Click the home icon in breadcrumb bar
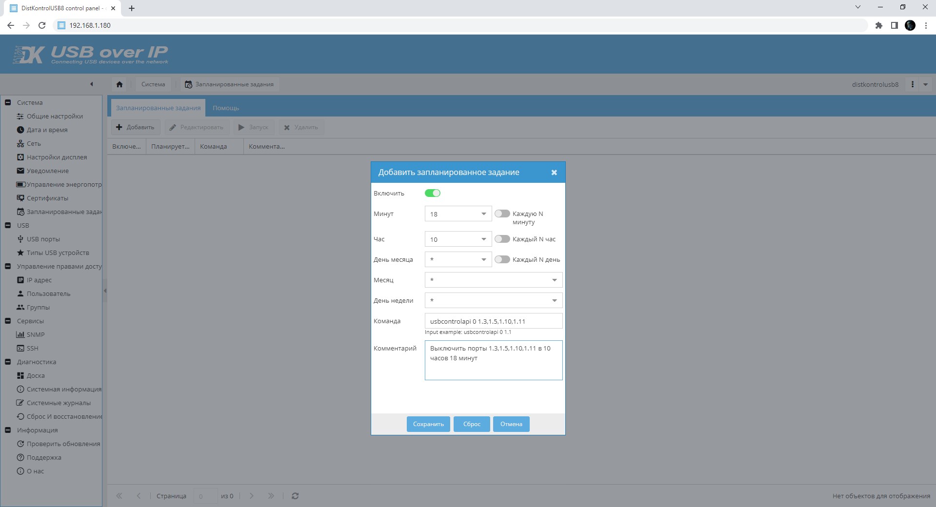 coord(119,84)
